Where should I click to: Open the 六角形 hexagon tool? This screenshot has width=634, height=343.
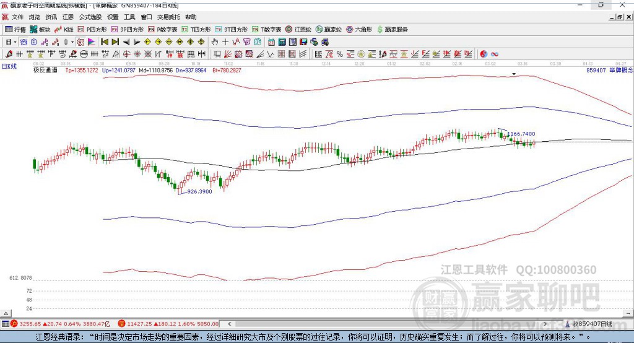(x=359, y=30)
